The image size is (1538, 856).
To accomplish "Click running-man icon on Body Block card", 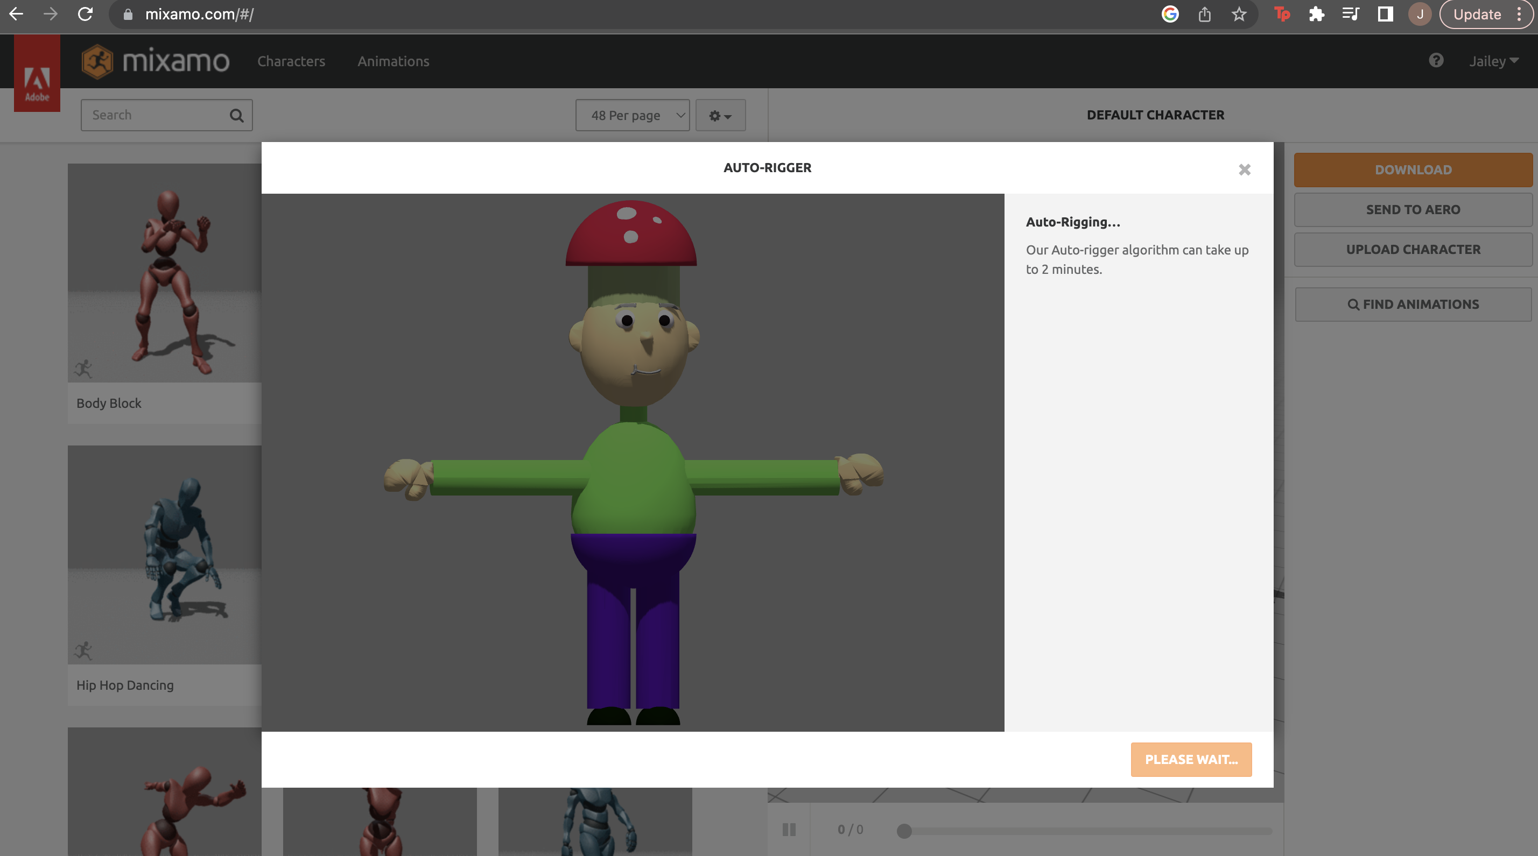I will coord(83,369).
